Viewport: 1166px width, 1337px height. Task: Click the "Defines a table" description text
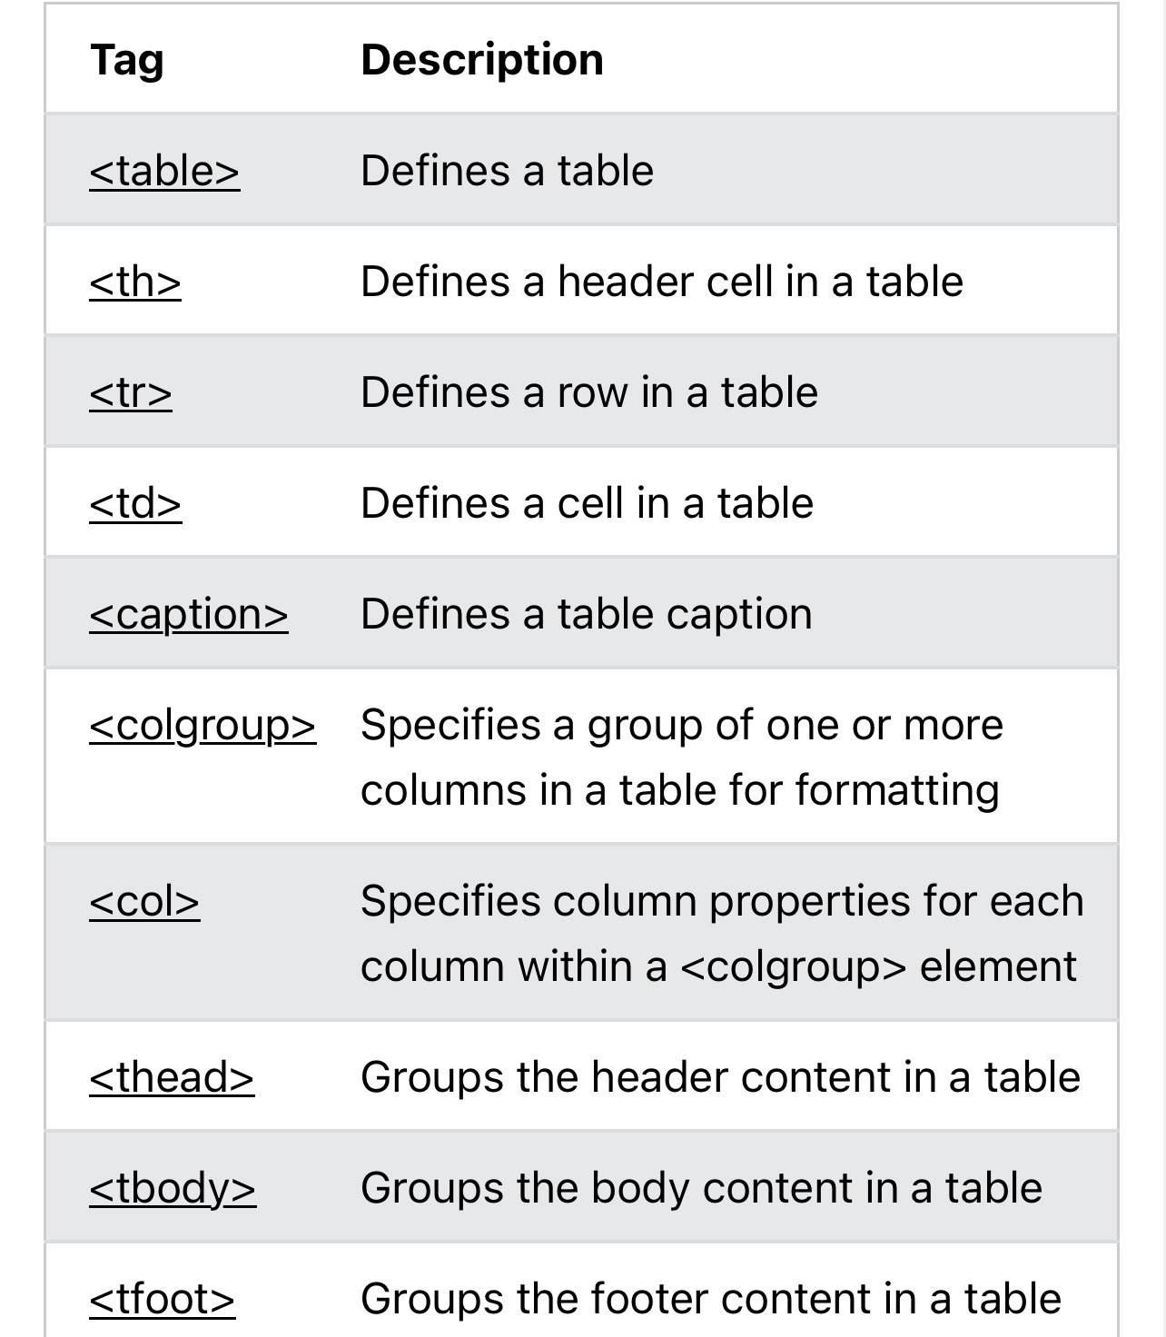pyautogui.click(x=507, y=171)
